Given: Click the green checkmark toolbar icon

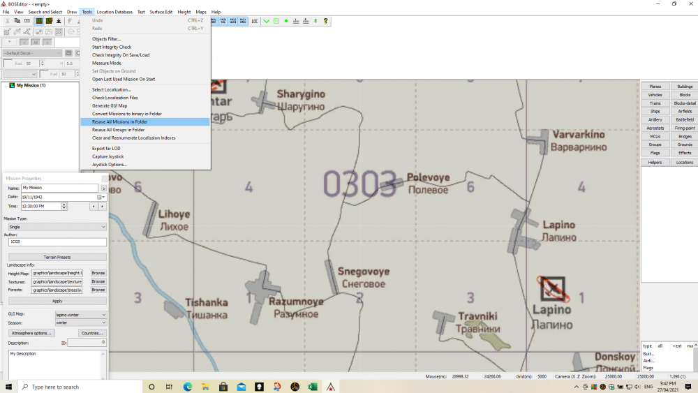Looking at the screenshot, I should (x=266, y=21).
